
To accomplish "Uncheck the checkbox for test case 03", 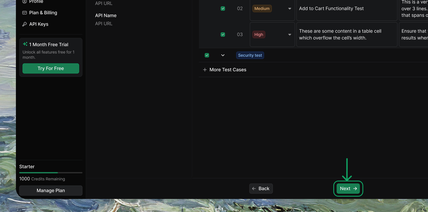I will coord(223,34).
